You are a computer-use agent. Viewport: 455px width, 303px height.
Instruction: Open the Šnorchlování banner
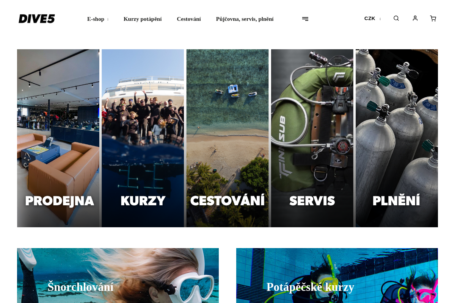click(x=118, y=275)
